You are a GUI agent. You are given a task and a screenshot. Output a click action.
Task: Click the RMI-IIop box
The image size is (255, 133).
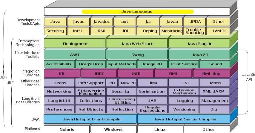(211, 74)
